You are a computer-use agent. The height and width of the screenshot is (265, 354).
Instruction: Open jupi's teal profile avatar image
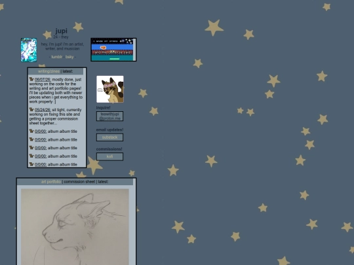coord(29,50)
